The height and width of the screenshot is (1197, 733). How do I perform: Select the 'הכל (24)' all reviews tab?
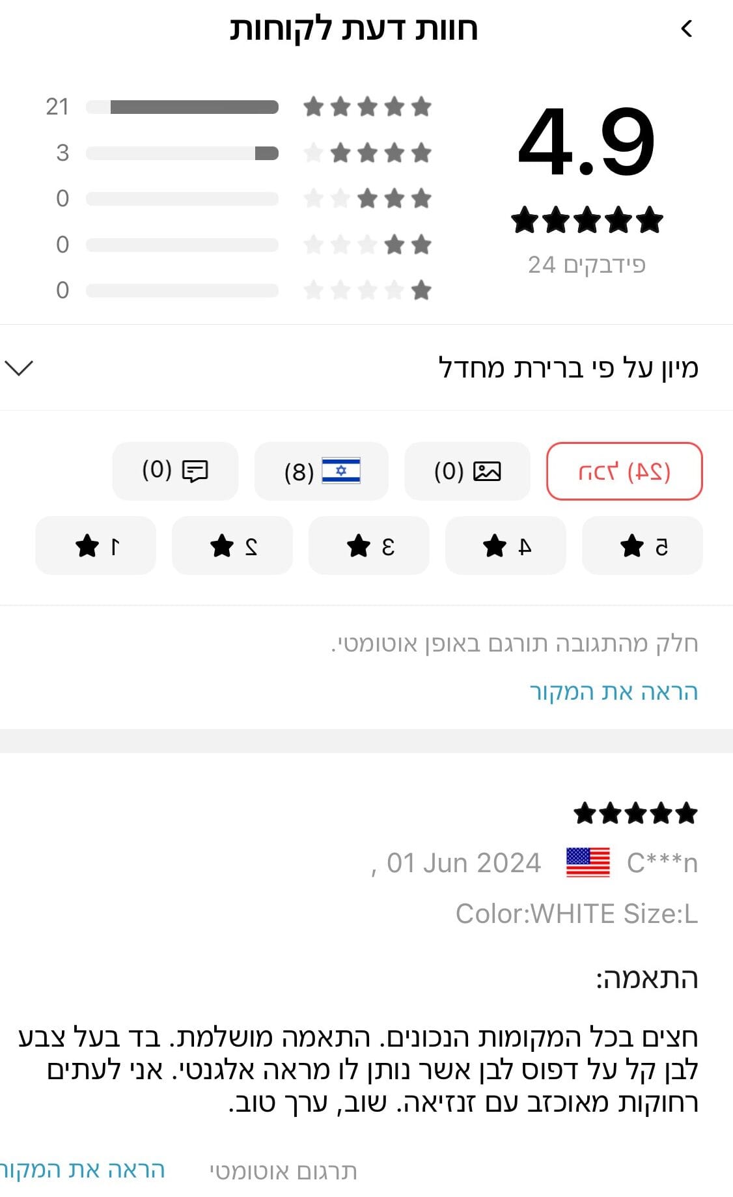[624, 471]
